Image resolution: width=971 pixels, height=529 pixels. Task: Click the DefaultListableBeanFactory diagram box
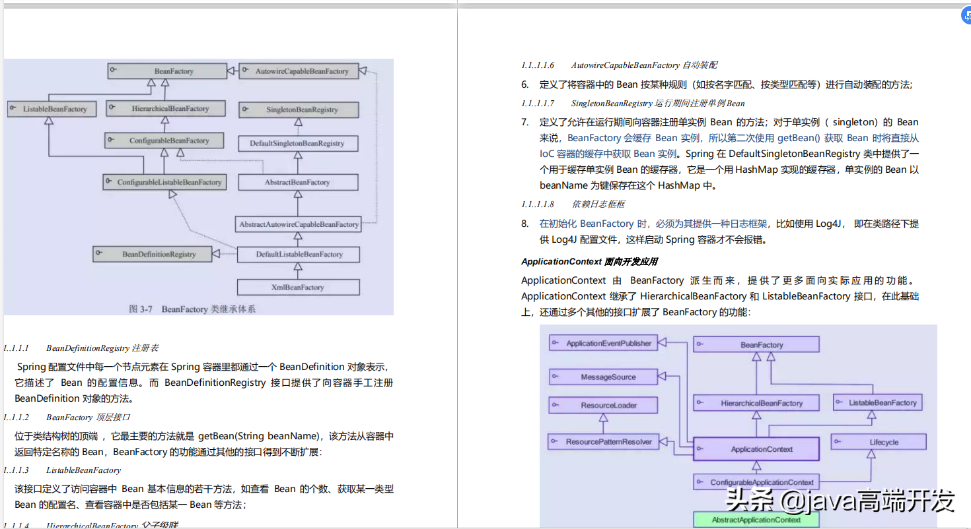tap(299, 254)
